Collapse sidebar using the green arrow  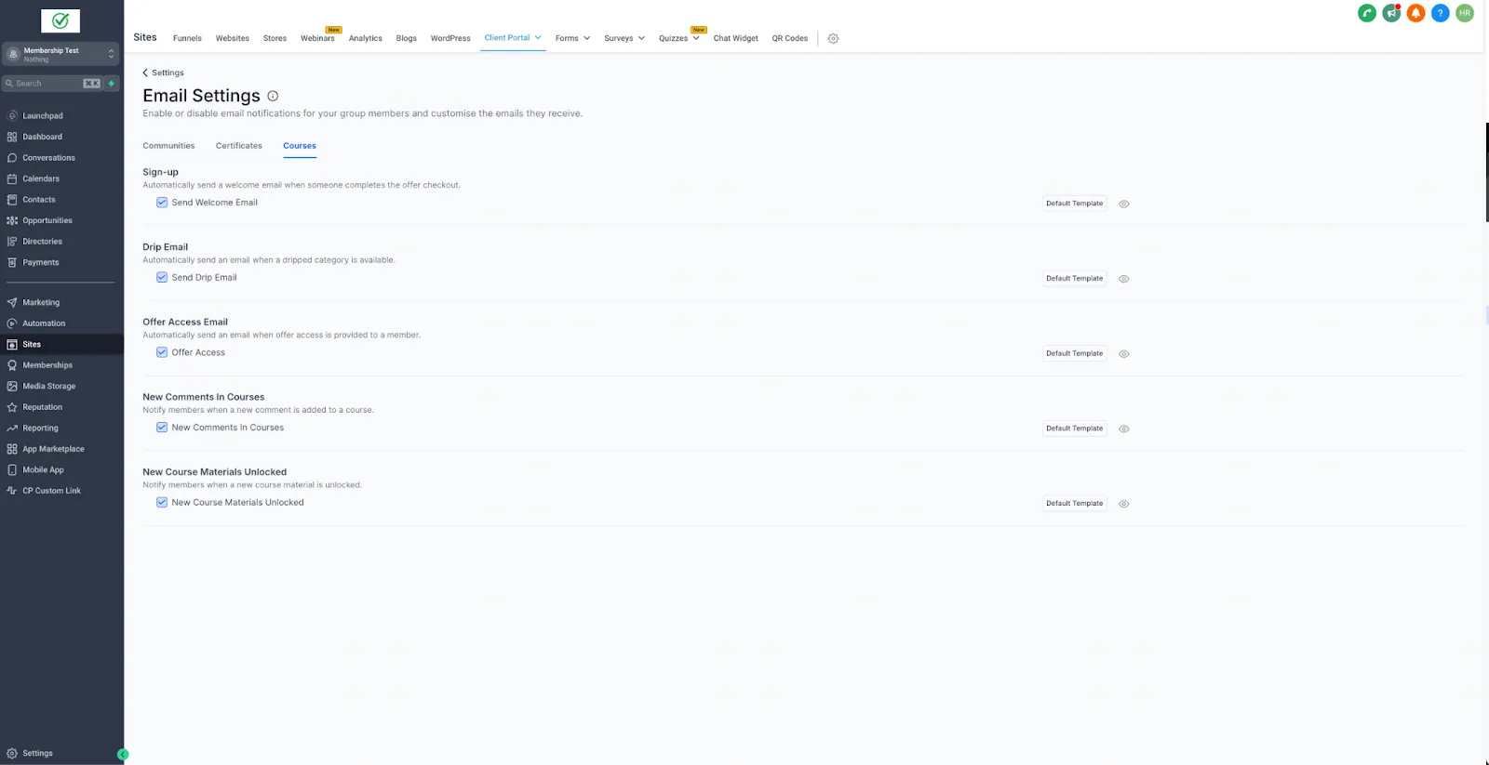(x=123, y=754)
